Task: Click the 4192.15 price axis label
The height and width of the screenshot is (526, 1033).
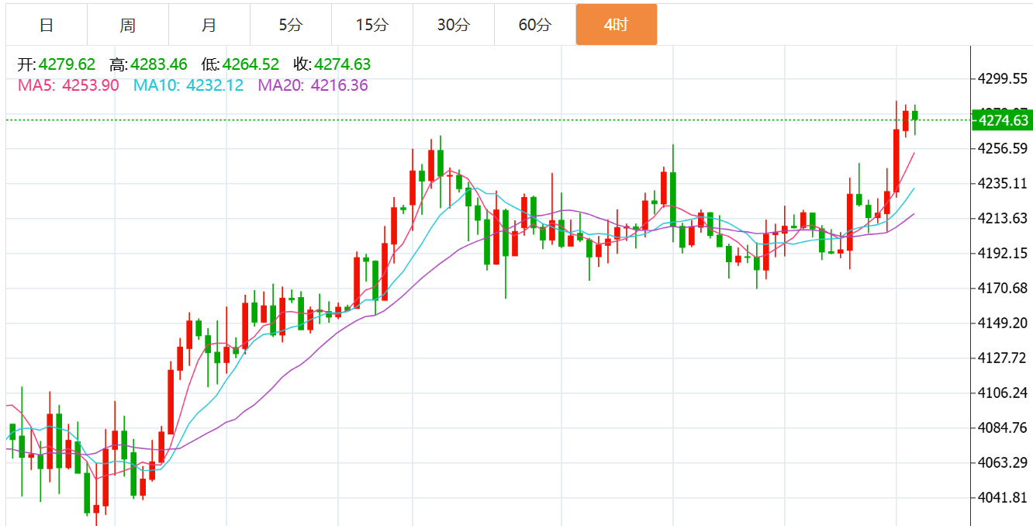Action: pos(1003,253)
